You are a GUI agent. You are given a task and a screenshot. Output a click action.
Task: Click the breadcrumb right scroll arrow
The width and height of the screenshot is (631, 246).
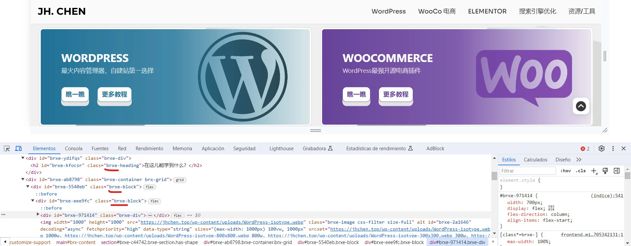(x=493, y=242)
